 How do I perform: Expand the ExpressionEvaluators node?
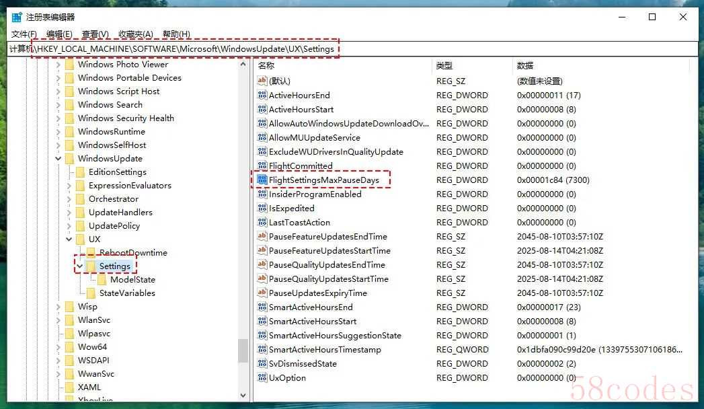coord(69,186)
